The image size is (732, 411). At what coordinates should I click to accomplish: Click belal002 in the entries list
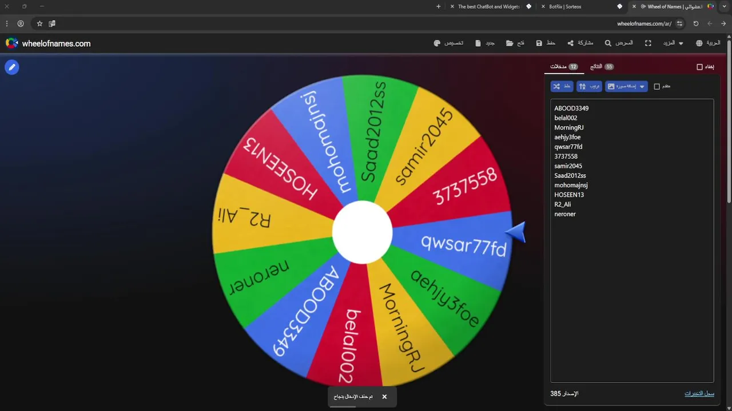(566, 118)
